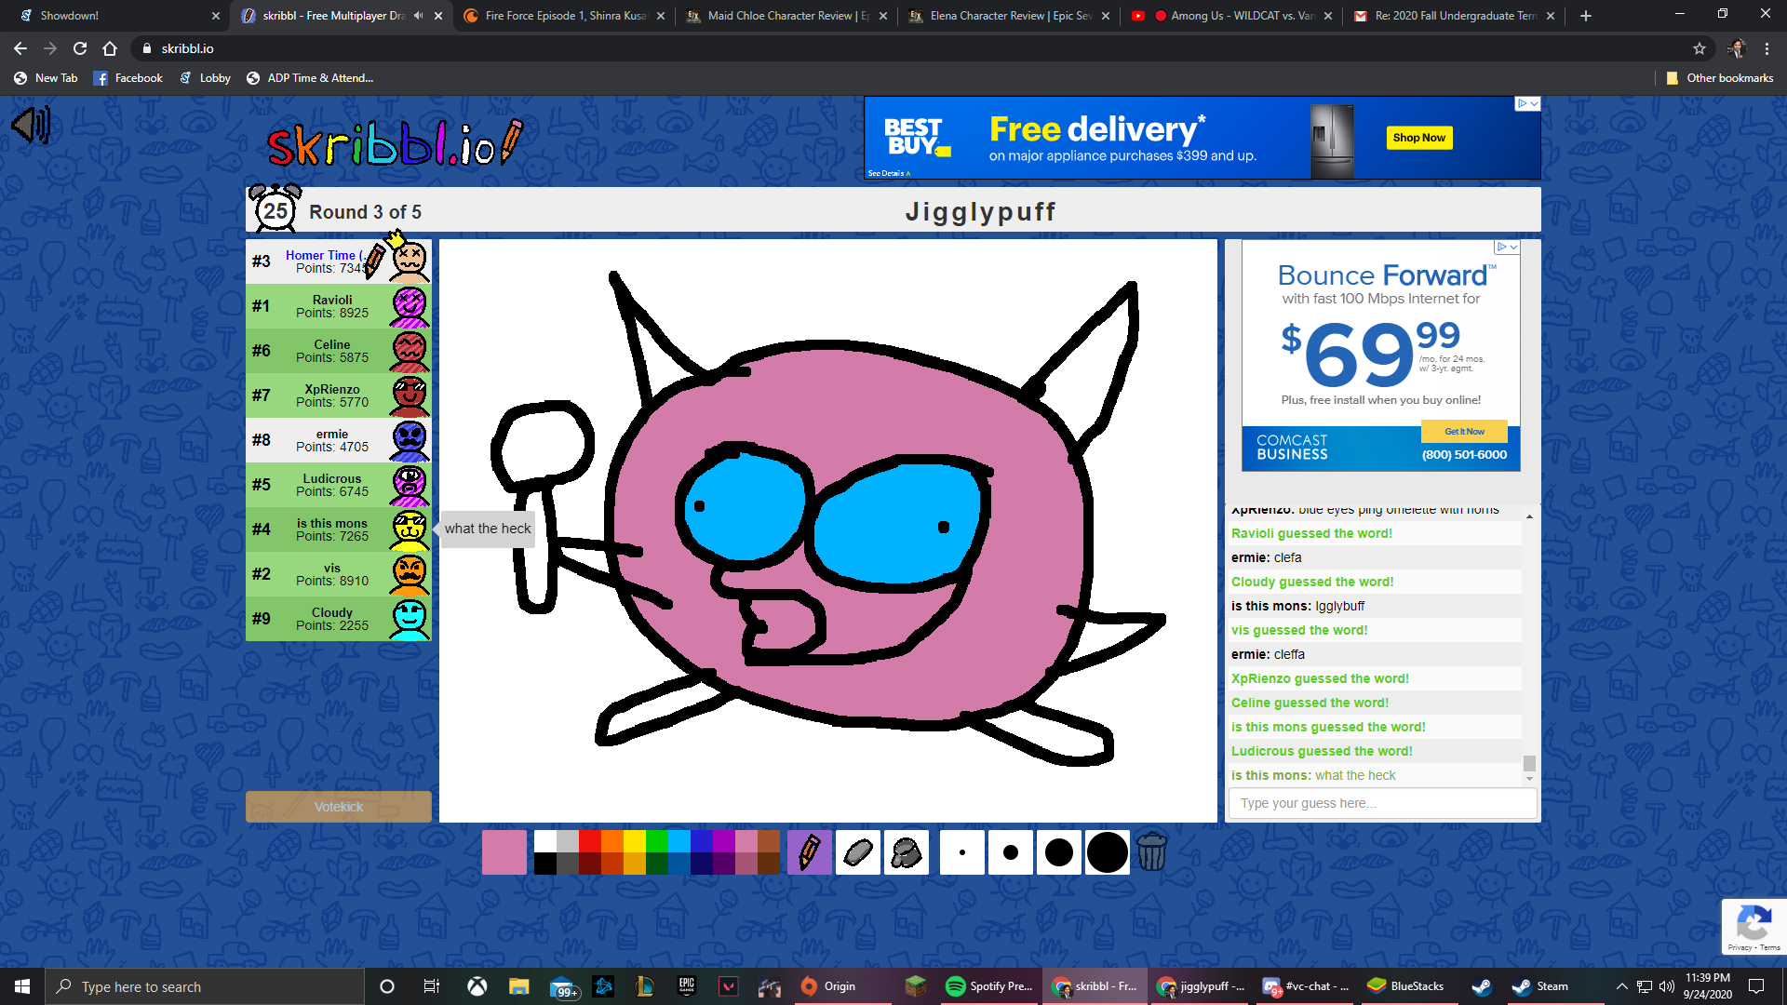Switch to Maid Chloe Character Review tab
The width and height of the screenshot is (1787, 1005).
click(x=787, y=16)
